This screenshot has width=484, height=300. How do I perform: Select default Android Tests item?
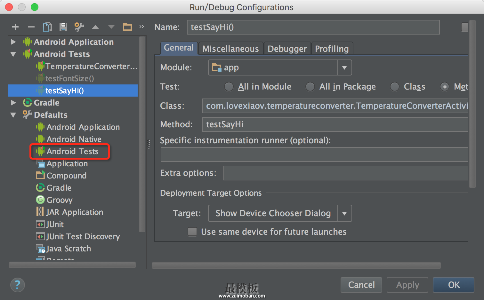(72, 151)
